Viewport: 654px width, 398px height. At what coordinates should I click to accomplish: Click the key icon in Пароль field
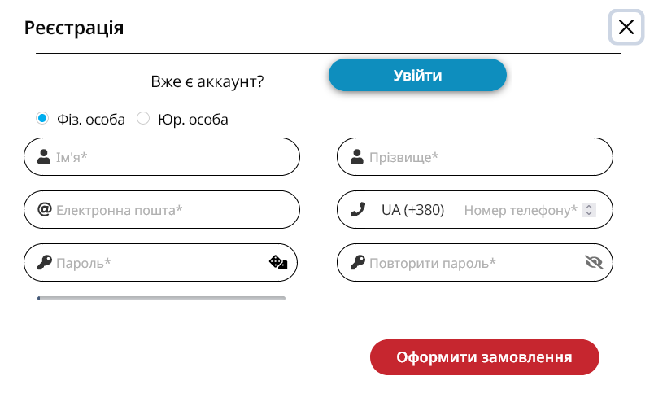[44, 262]
